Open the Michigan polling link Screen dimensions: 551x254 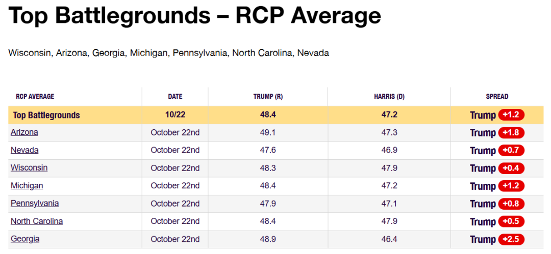point(27,186)
